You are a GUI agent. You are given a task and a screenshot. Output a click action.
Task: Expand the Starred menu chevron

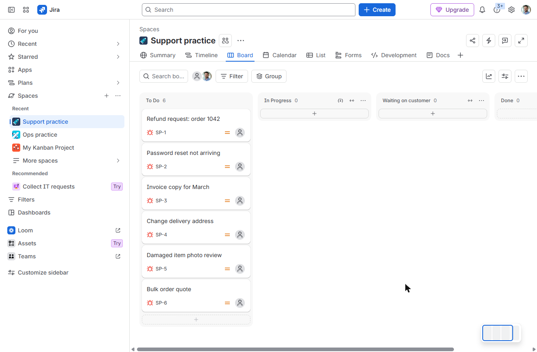pyautogui.click(x=118, y=57)
